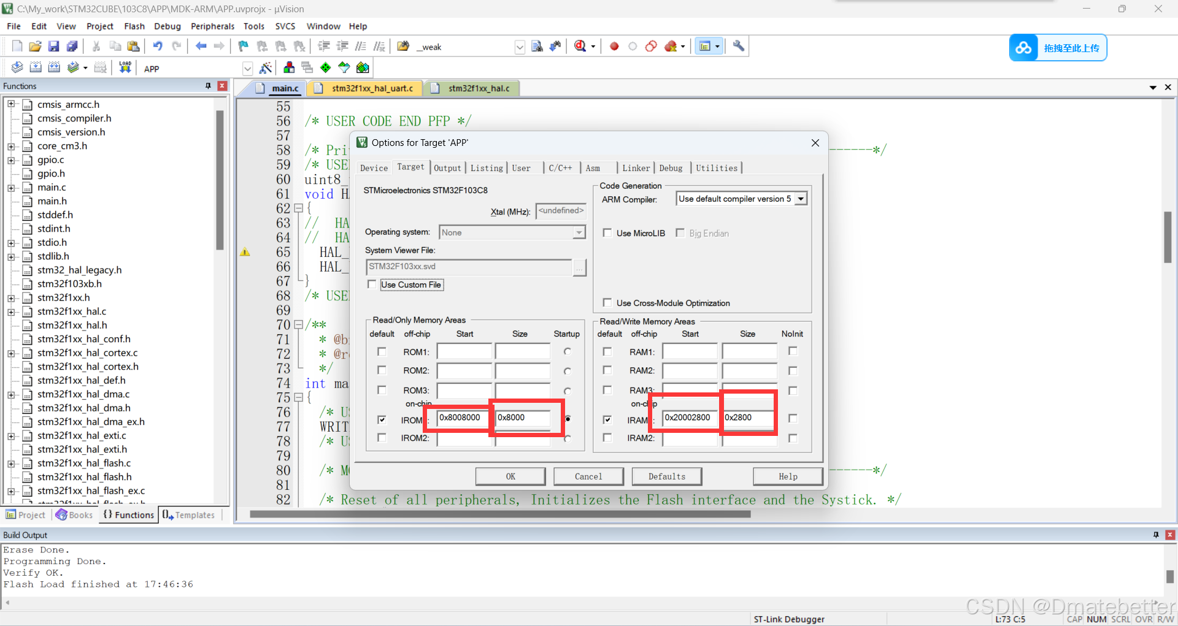
Task: Open the ARM Compiler version dropdown
Action: 801,198
